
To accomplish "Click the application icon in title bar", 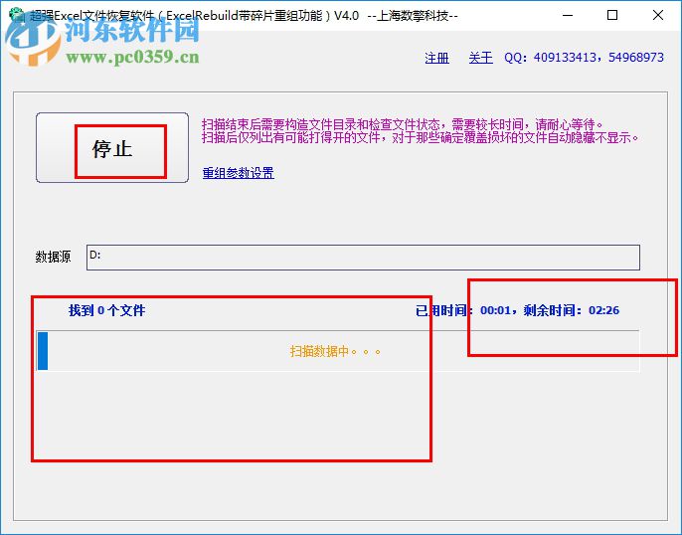I will point(17,15).
